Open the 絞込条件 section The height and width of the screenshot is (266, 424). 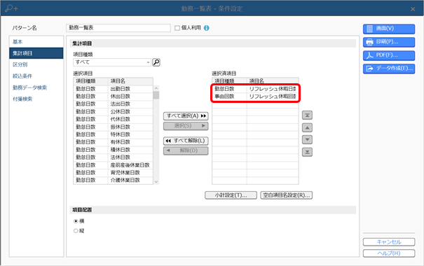click(x=36, y=76)
